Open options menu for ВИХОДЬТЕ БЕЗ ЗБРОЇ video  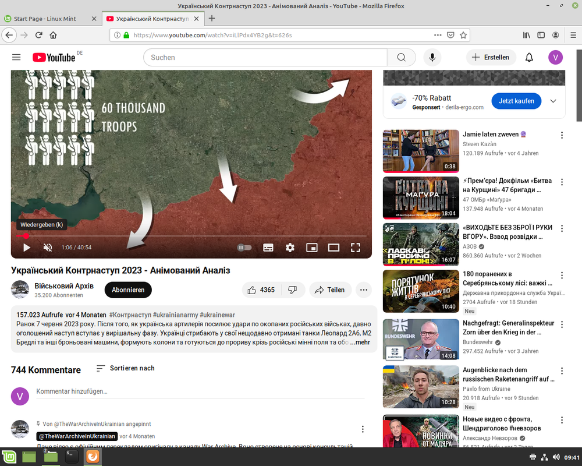562,228
